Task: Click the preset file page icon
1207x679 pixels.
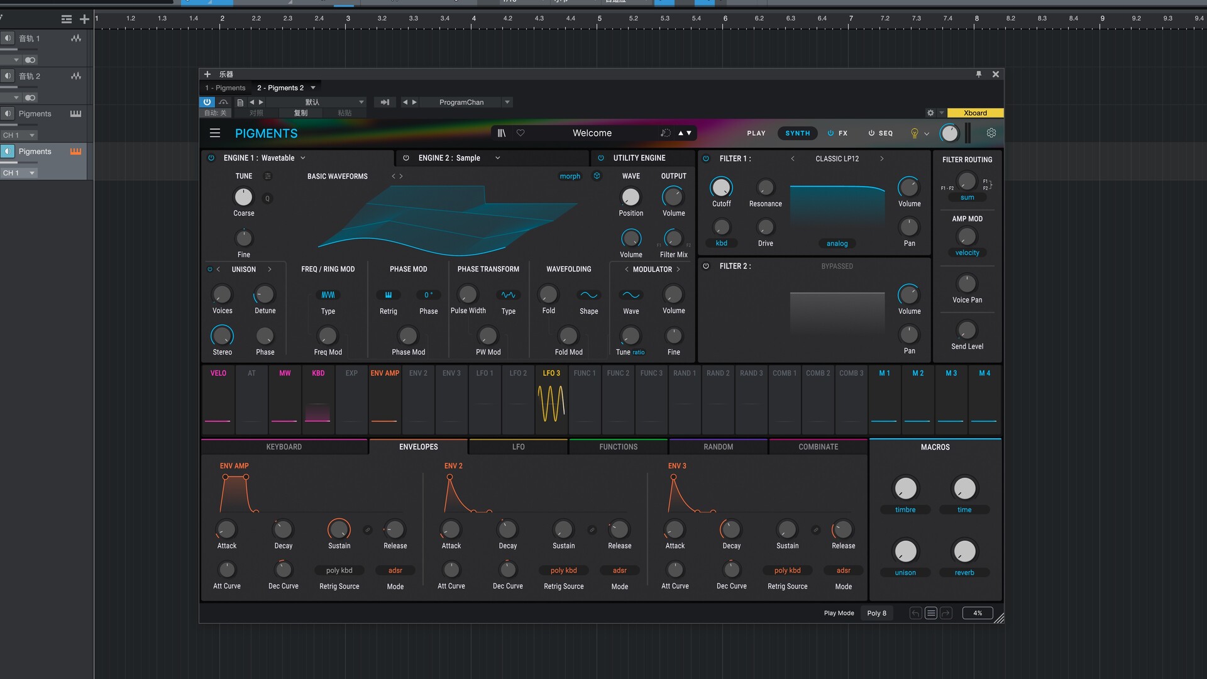Action: [x=240, y=102]
